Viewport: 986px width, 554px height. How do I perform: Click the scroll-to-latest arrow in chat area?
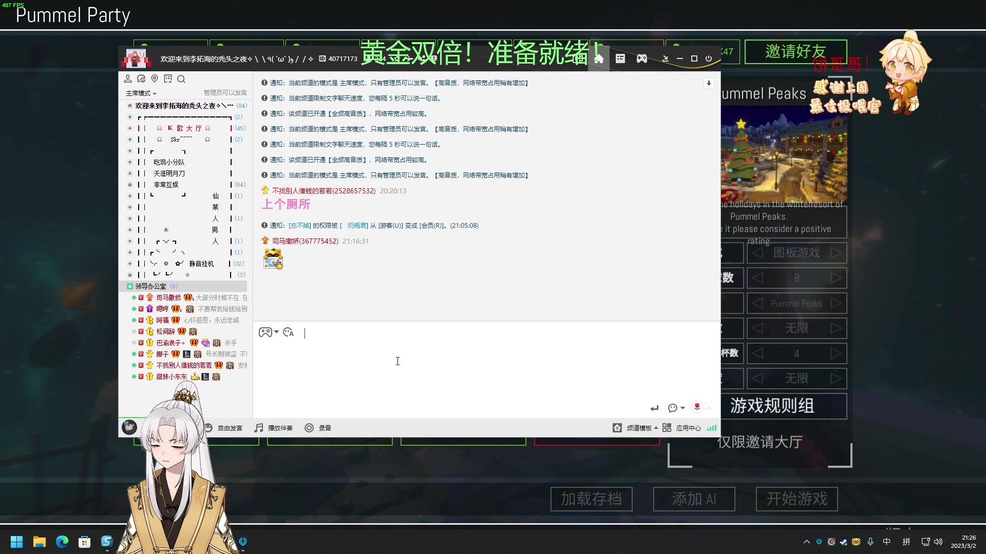pyautogui.click(x=709, y=83)
